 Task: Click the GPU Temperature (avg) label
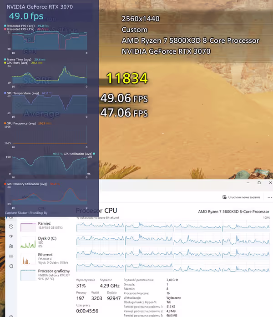(23, 93)
